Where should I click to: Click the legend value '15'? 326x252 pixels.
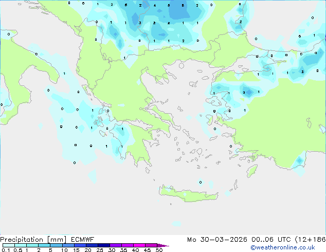click(76, 250)
